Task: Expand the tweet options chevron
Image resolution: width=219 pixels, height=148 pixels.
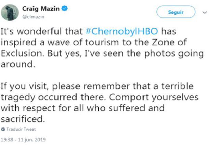Action: tap(205, 12)
